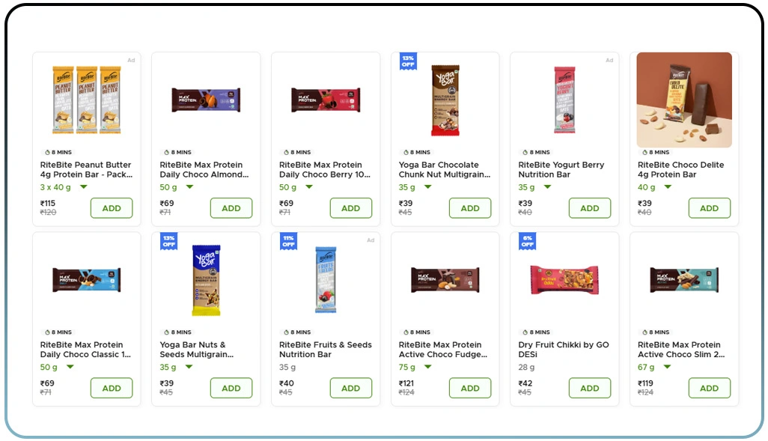Click the 8 MINS delivery indicator on Choco Slim
Viewport: 768px width, 441px height.
(x=655, y=332)
